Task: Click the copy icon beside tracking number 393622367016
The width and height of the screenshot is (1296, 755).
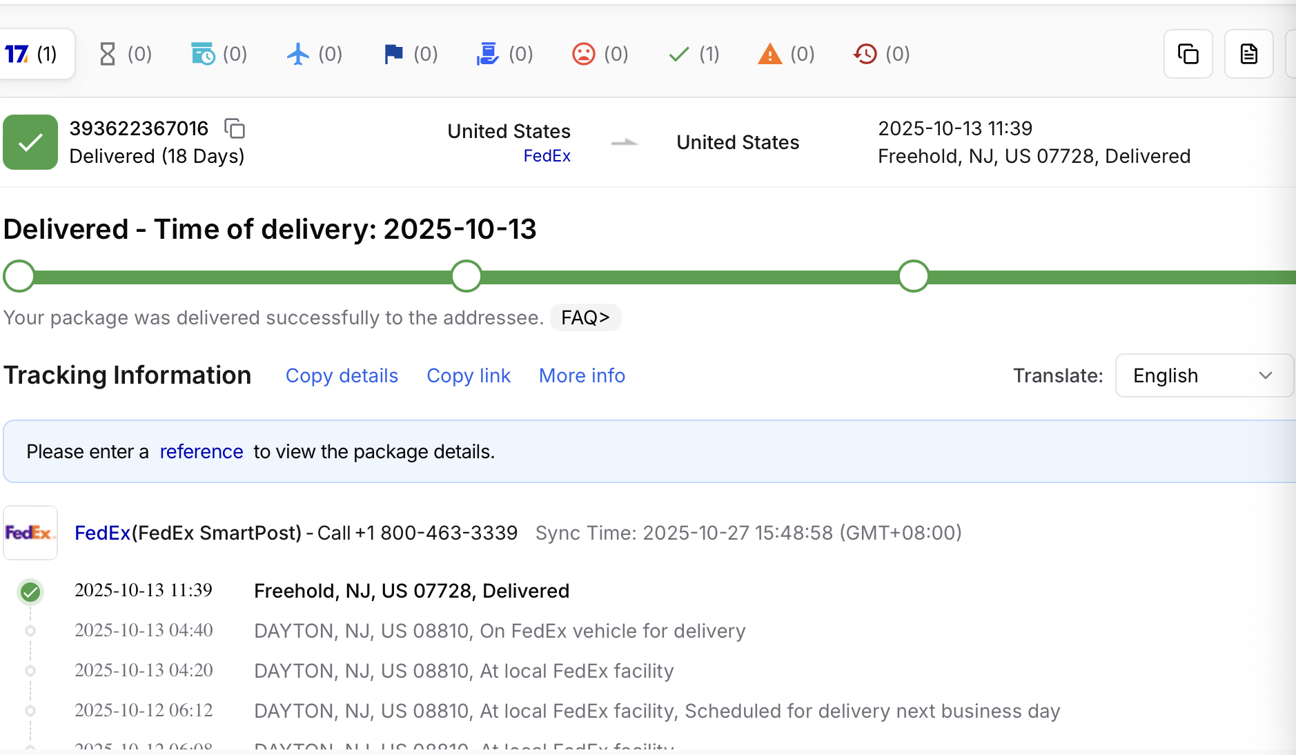Action: (235, 128)
